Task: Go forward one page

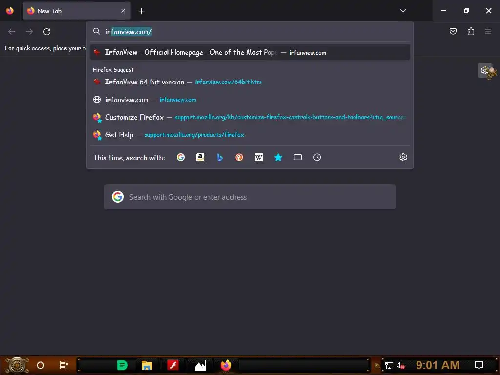Action: click(29, 32)
